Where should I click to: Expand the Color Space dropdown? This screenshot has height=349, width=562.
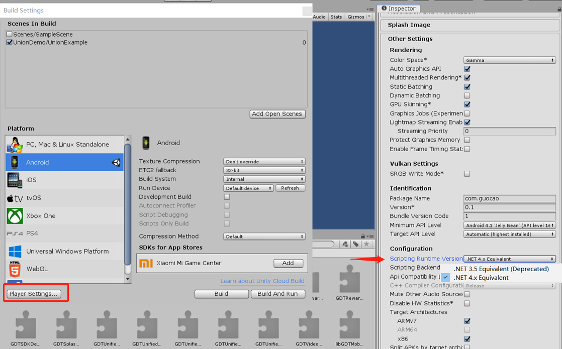pyautogui.click(x=509, y=60)
